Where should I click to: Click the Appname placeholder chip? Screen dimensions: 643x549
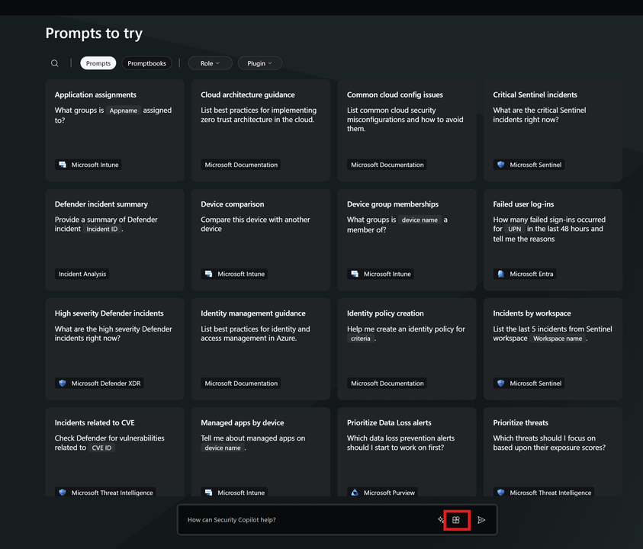(124, 111)
